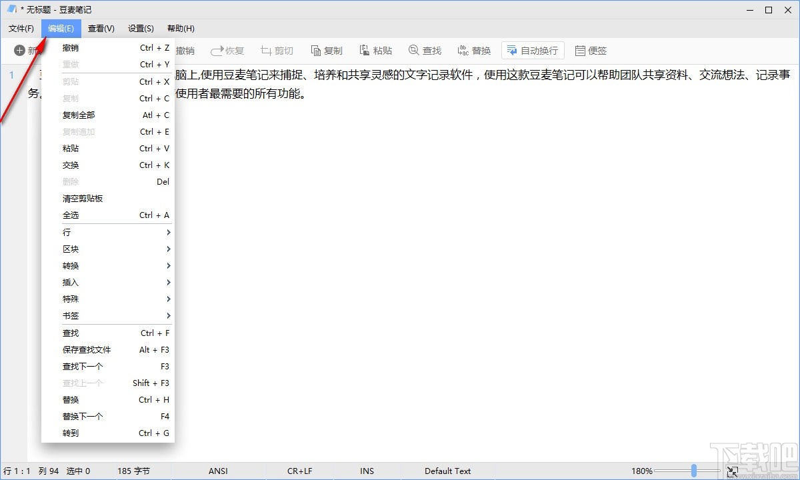Image resolution: width=800 pixels, height=480 pixels.
Task: Choose 转到 Ctrl+G entry
Action: coord(108,433)
